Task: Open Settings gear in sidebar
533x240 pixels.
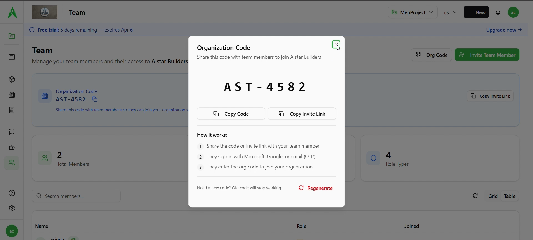Action: 12,208
